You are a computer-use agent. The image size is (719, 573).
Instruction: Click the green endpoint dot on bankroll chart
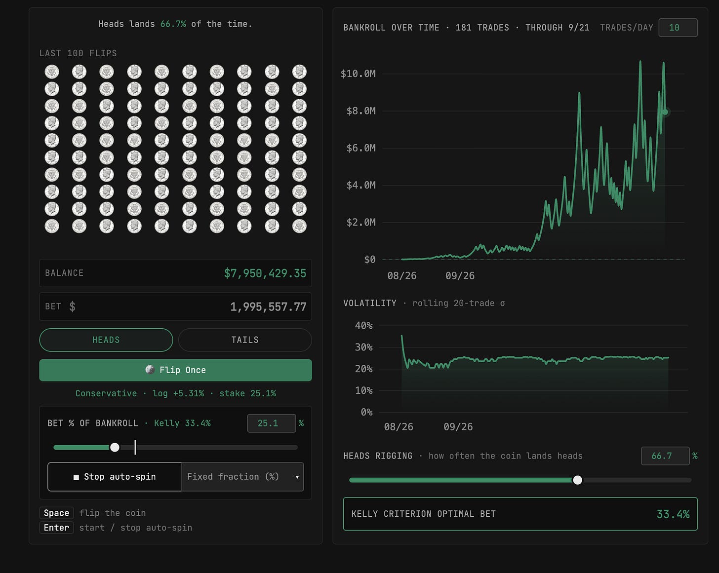pos(665,112)
